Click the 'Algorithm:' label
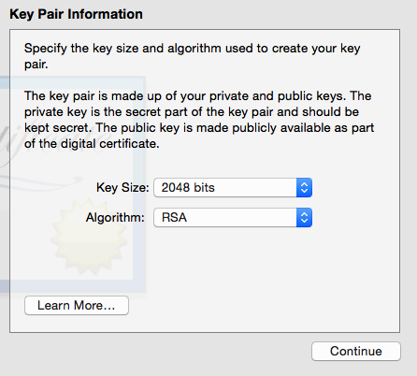The image size is (417, 376). [115, 218]
